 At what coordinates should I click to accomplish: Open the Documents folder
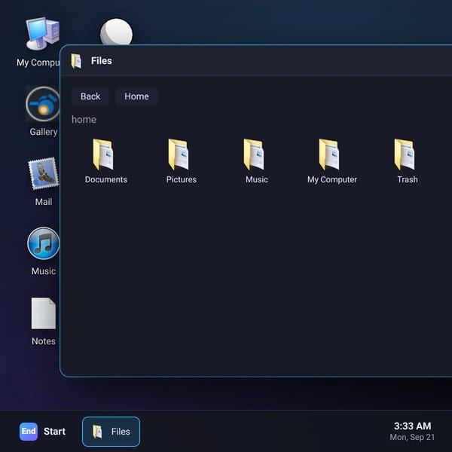[105, 161]
